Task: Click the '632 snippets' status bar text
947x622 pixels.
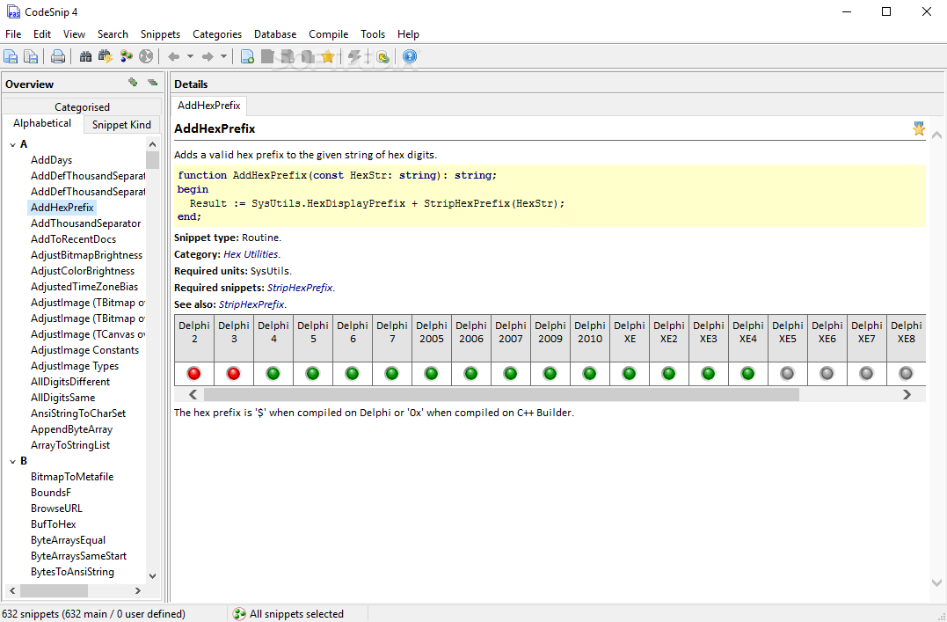Action: tap(93, 614)
